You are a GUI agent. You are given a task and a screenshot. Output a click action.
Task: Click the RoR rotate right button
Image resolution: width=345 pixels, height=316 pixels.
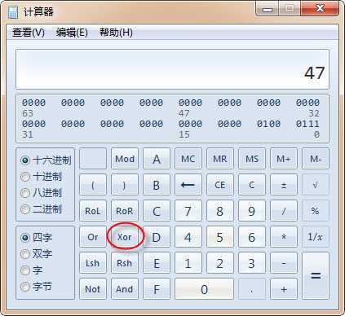coord(125,211)
